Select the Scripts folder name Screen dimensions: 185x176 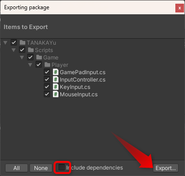(44, 50)
